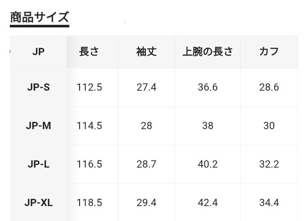Image resolution: width=308 pixels, height=221 pixels.
Task: Select the 114.5 length cell
Action: [89, 126]
